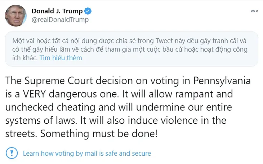Click the phrase Supreme Court in tweet
The image size is (263, 164).
tap(58, 81)
